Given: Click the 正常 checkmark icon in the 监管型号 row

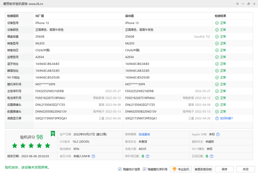Looking at the screenshot, I should point(217,57).
